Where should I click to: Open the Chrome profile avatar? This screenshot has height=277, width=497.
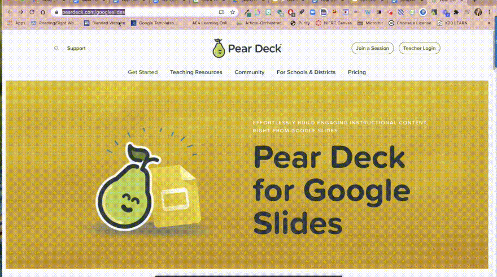pos(478,12)
